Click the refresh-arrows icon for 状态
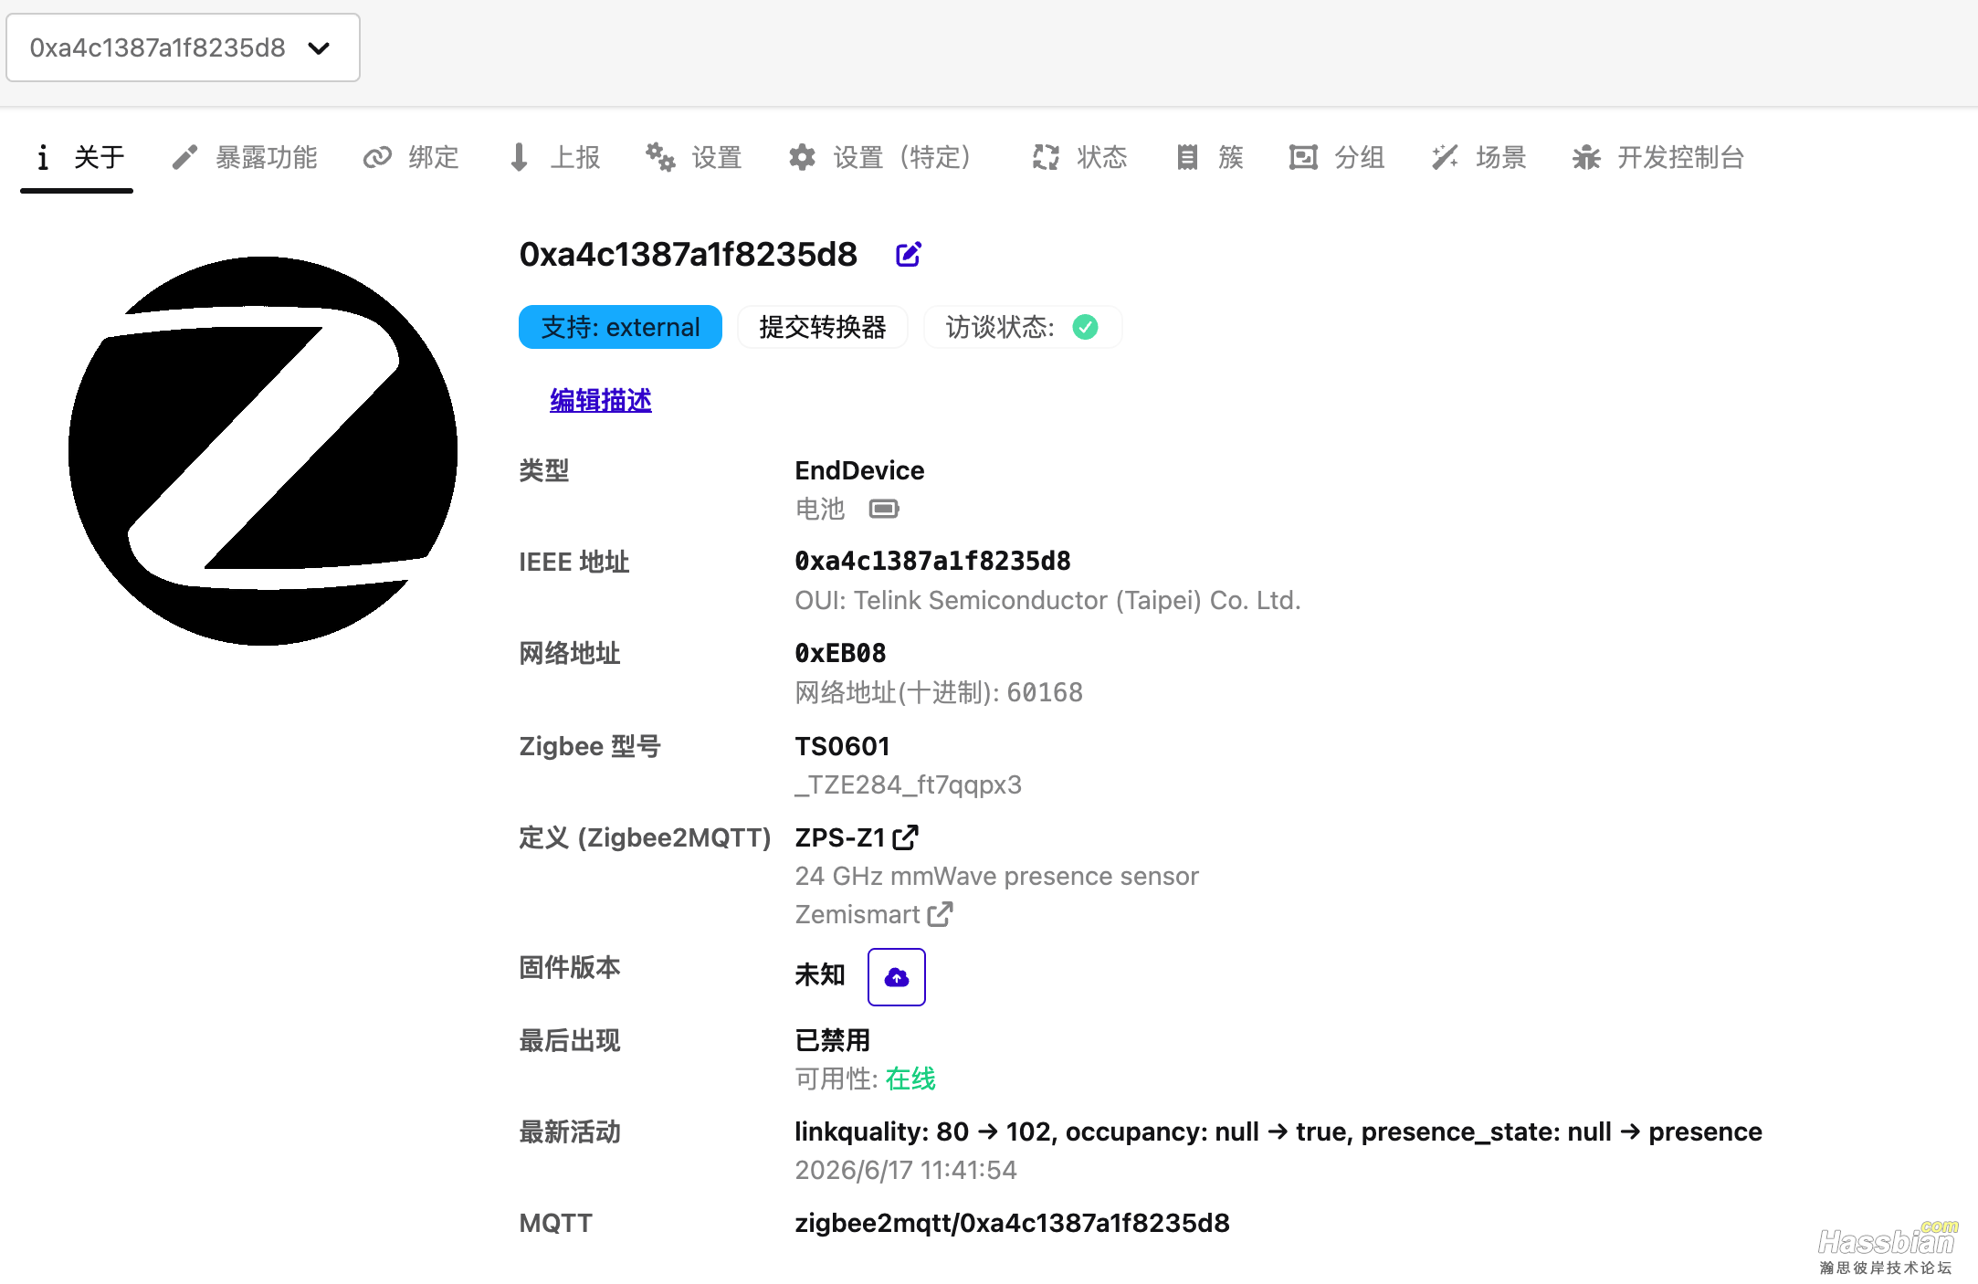The image size is (1978, 1284). [x=1046, y=158]
